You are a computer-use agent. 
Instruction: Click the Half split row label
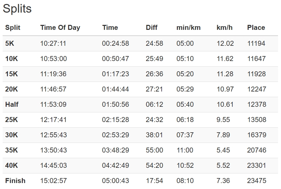click(12, 104)
